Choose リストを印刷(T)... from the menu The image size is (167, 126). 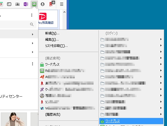56,46
